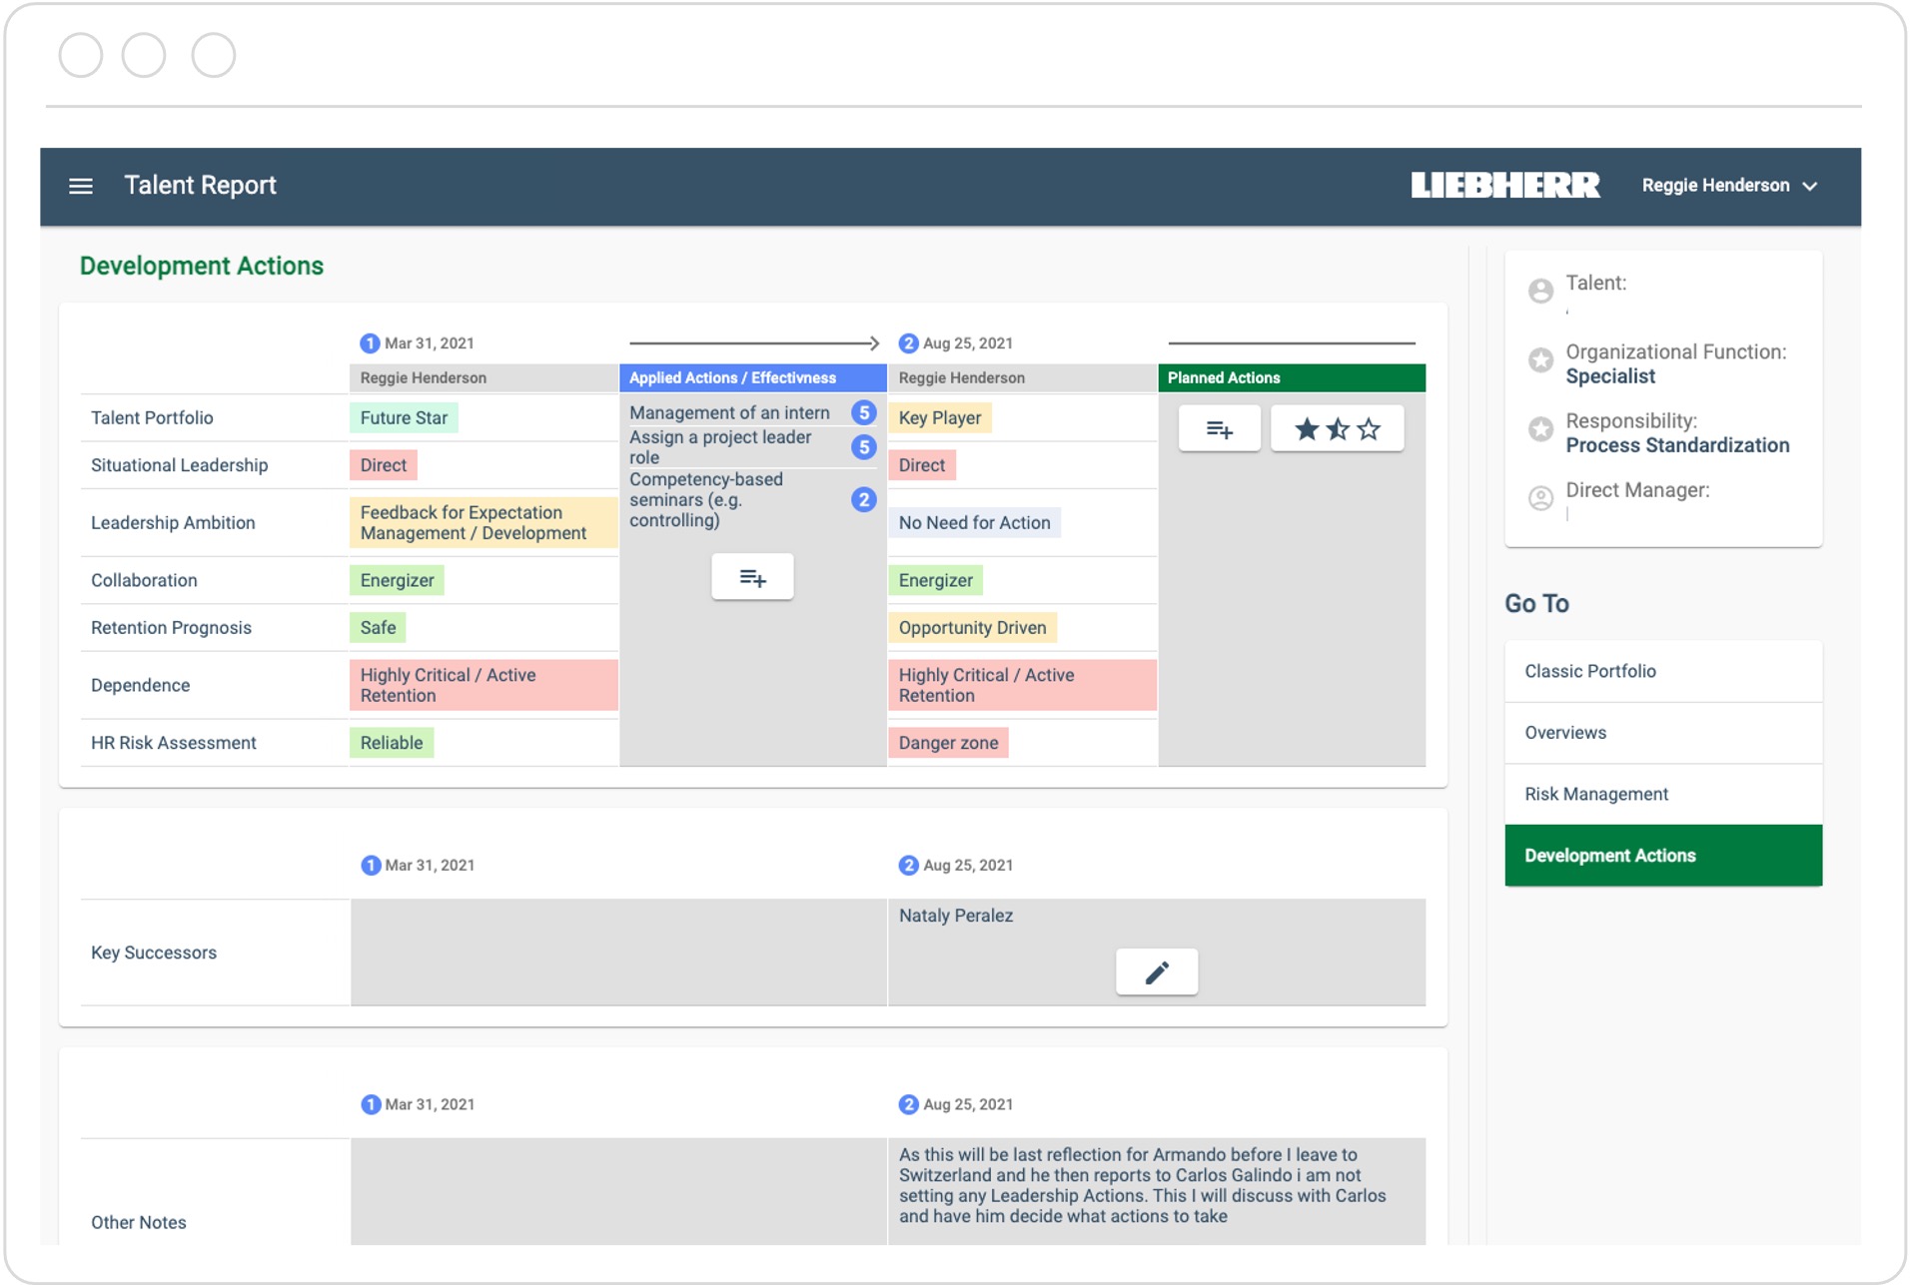Click the Nataly Peralez successor entry
The width and height of the screenshot is (1913, 1285).
[955, 916]
